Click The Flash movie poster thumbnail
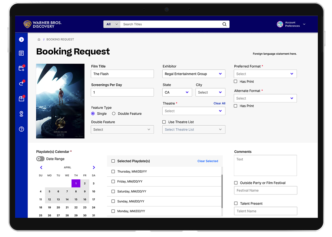 (x=60, y=101)
